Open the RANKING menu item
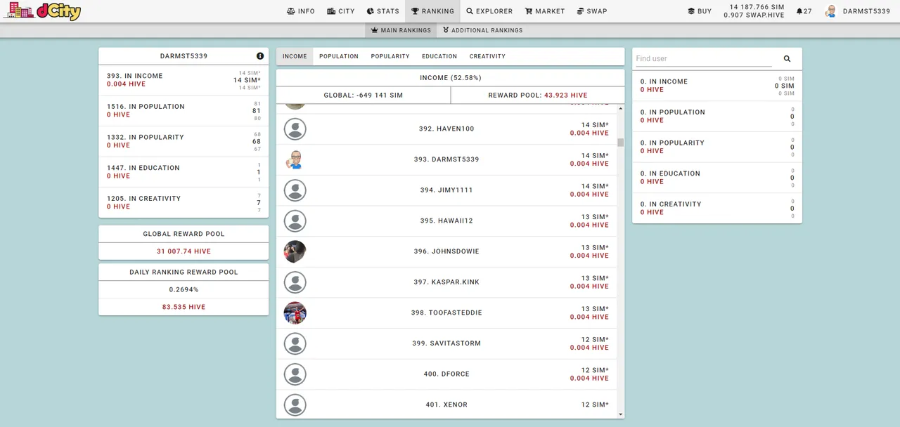 tap(432, 11)
